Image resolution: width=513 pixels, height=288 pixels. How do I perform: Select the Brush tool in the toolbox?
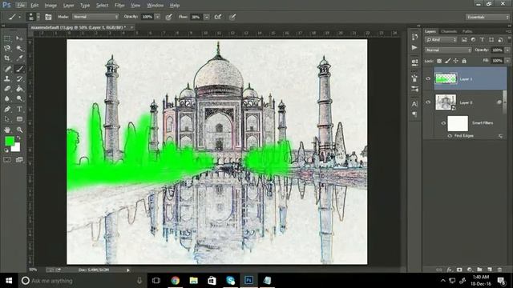point(19,69)
